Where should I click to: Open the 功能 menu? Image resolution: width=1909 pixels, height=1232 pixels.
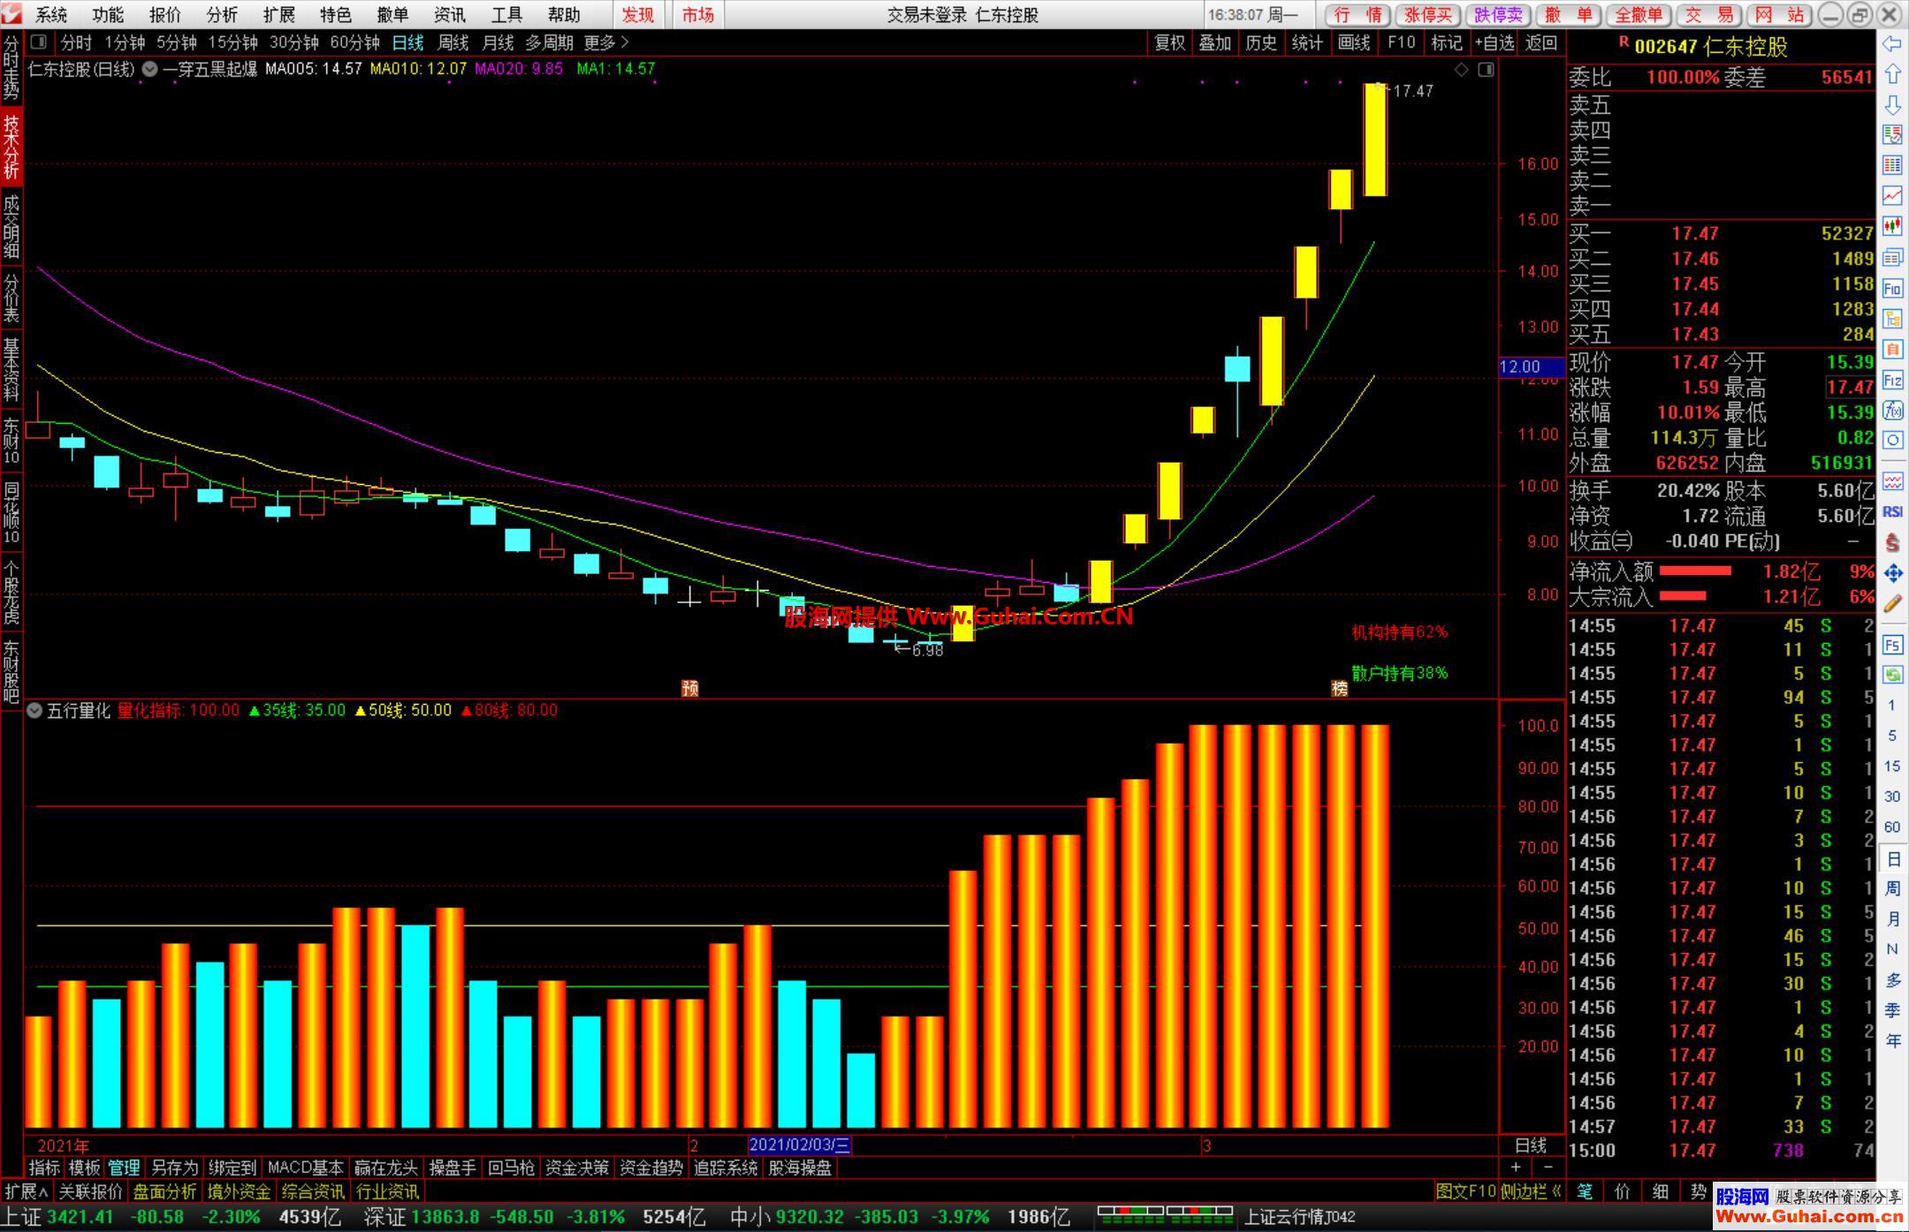(x=108, y=15)
